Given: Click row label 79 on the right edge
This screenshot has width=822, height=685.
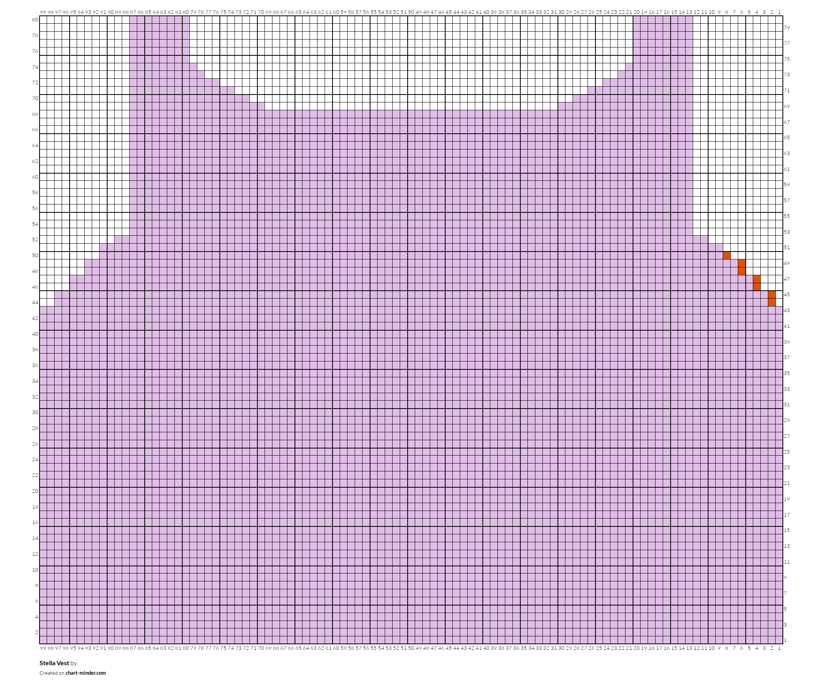Looking at the screenshot, I should (x=787, y=28).
